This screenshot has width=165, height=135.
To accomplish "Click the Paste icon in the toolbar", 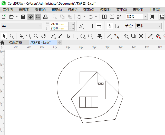I will 70,17.
